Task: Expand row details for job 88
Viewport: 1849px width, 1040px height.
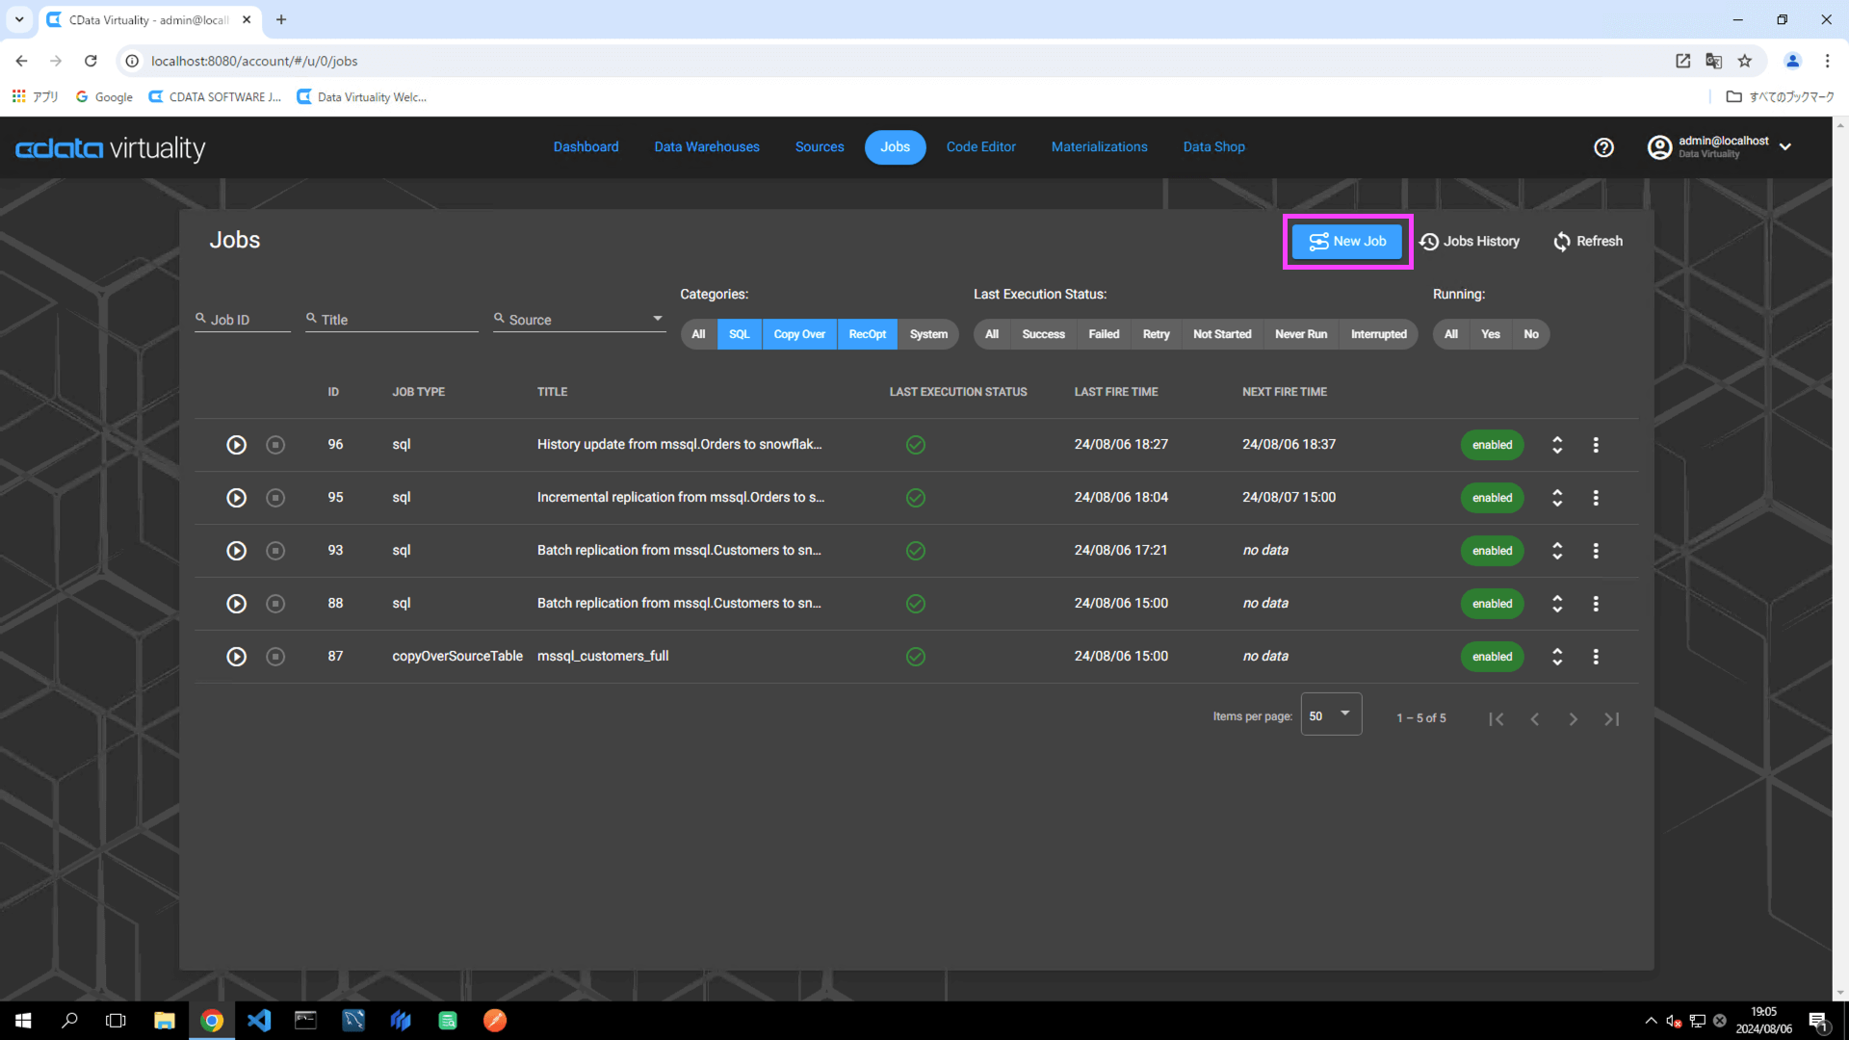Action: tap(1557, 604)
